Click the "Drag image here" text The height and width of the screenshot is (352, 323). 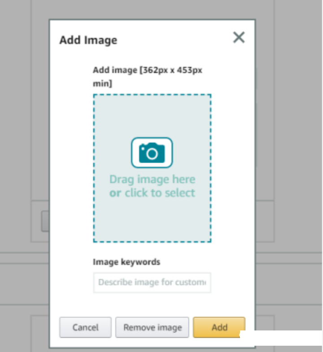pyautogui.click(x=152, y=180)
